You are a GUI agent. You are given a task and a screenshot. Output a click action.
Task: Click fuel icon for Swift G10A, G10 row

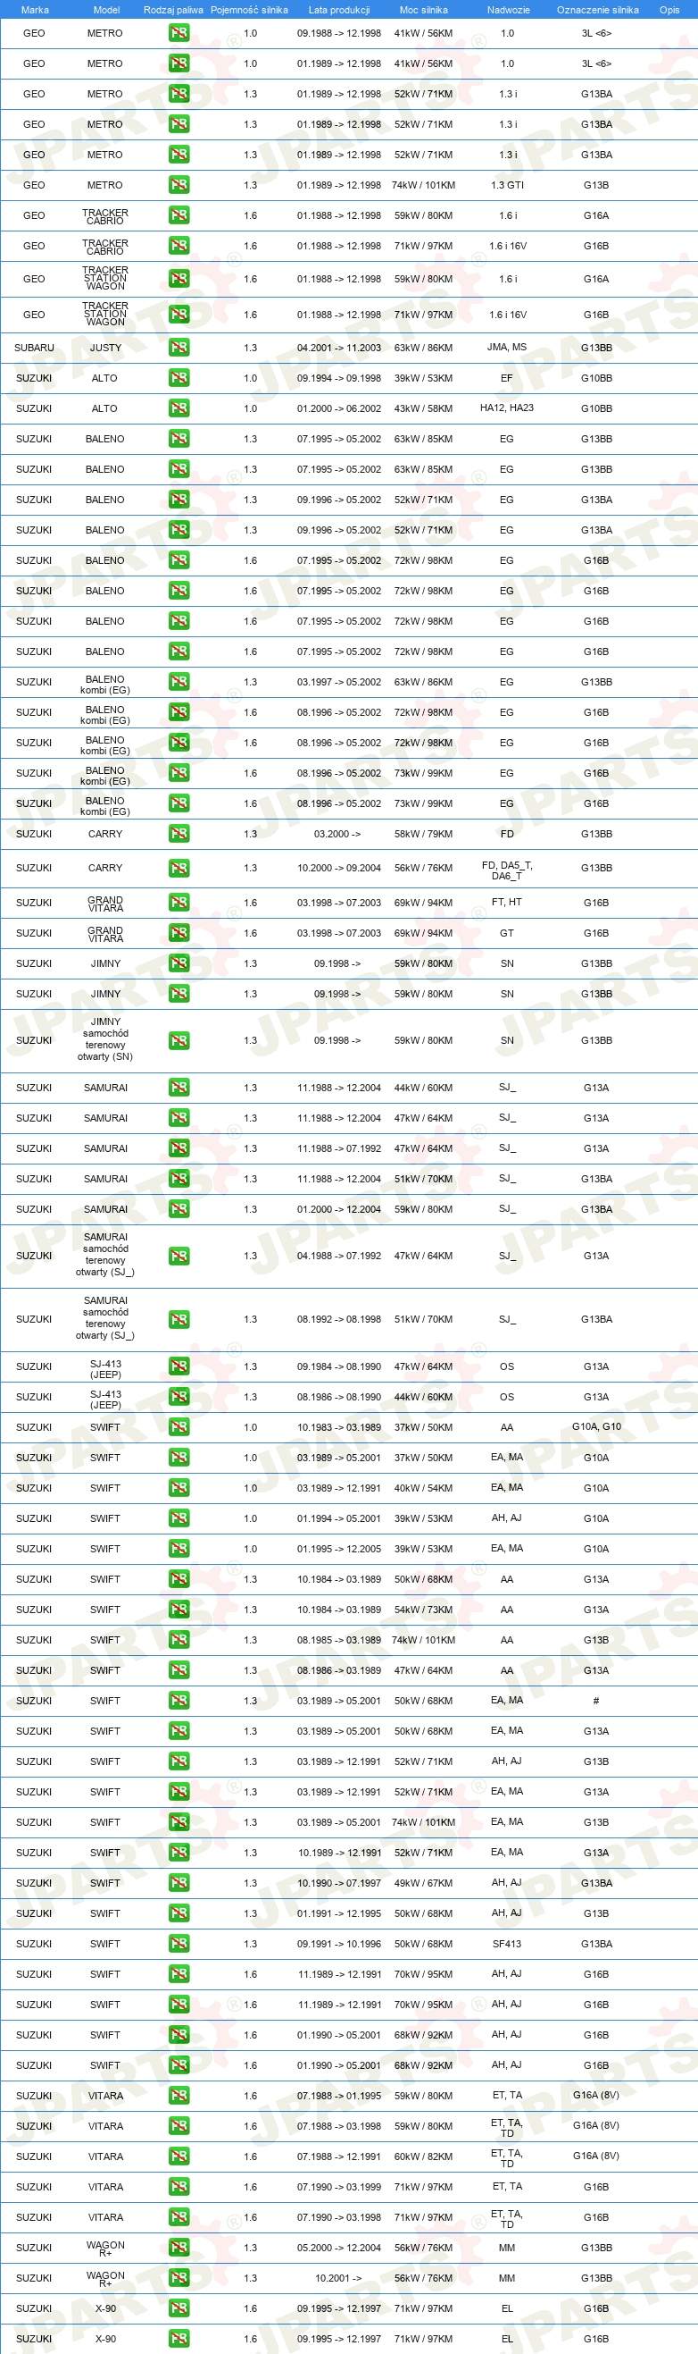179,1427
